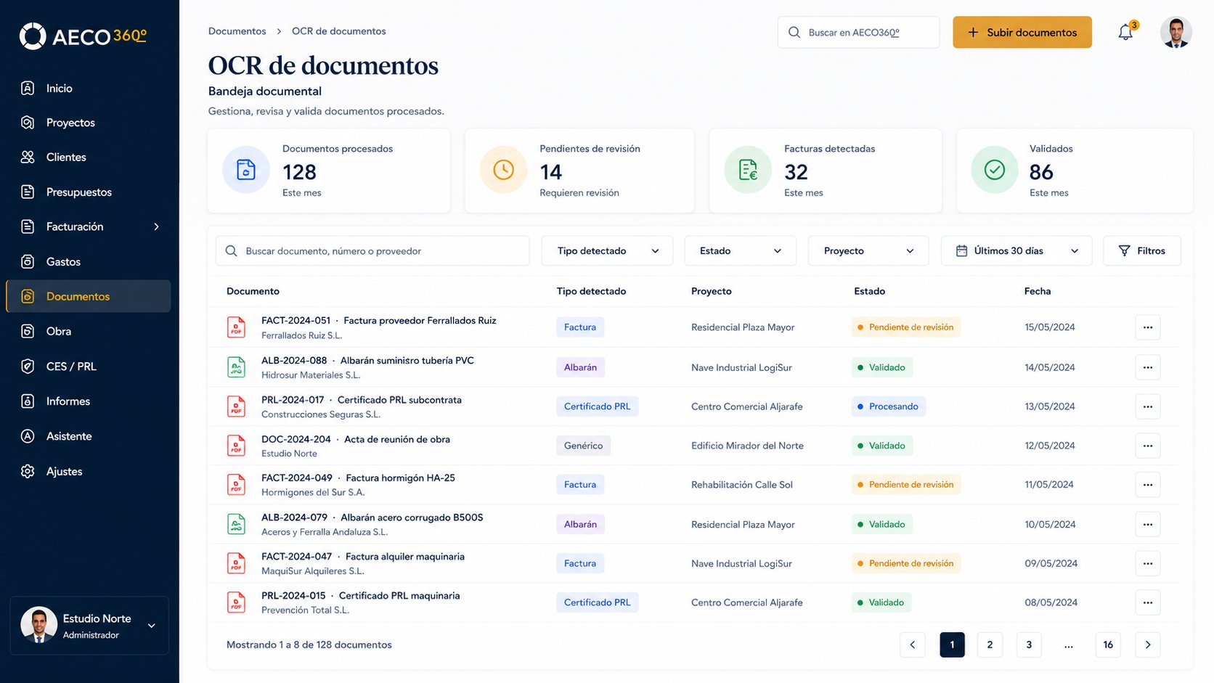Open the more-options menu for FACT-2024-049

point(1147,485)
